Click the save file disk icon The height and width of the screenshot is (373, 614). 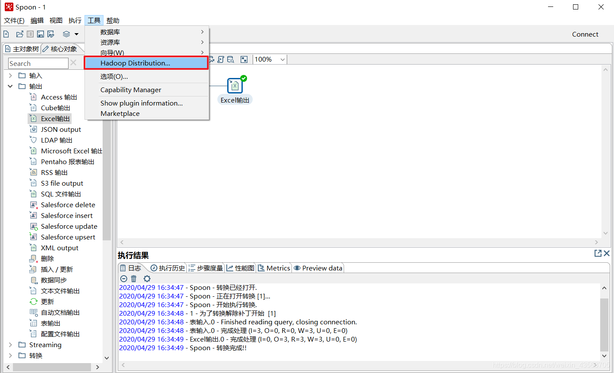[41, 34]
